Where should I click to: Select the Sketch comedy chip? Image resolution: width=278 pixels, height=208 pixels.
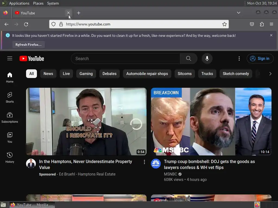click(x=236, y=74)
